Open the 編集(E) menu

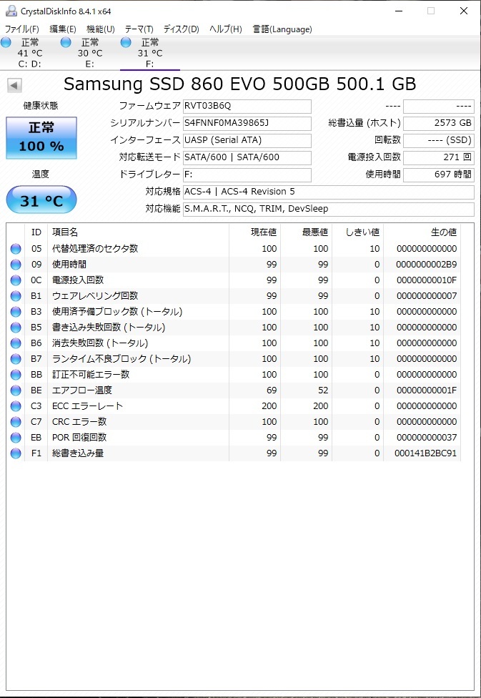(x=63, y=29)
